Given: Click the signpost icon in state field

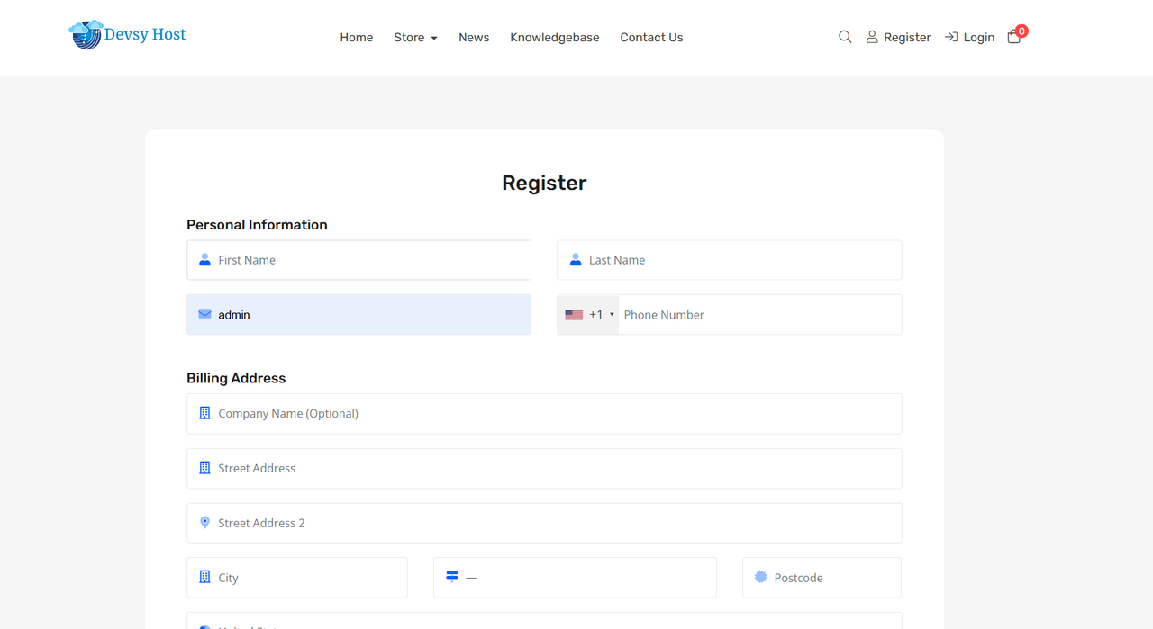Looking at the screenshot, I should [452, 577].
